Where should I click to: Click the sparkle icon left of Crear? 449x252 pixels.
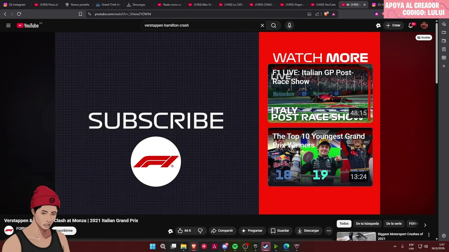pos(378,25)
